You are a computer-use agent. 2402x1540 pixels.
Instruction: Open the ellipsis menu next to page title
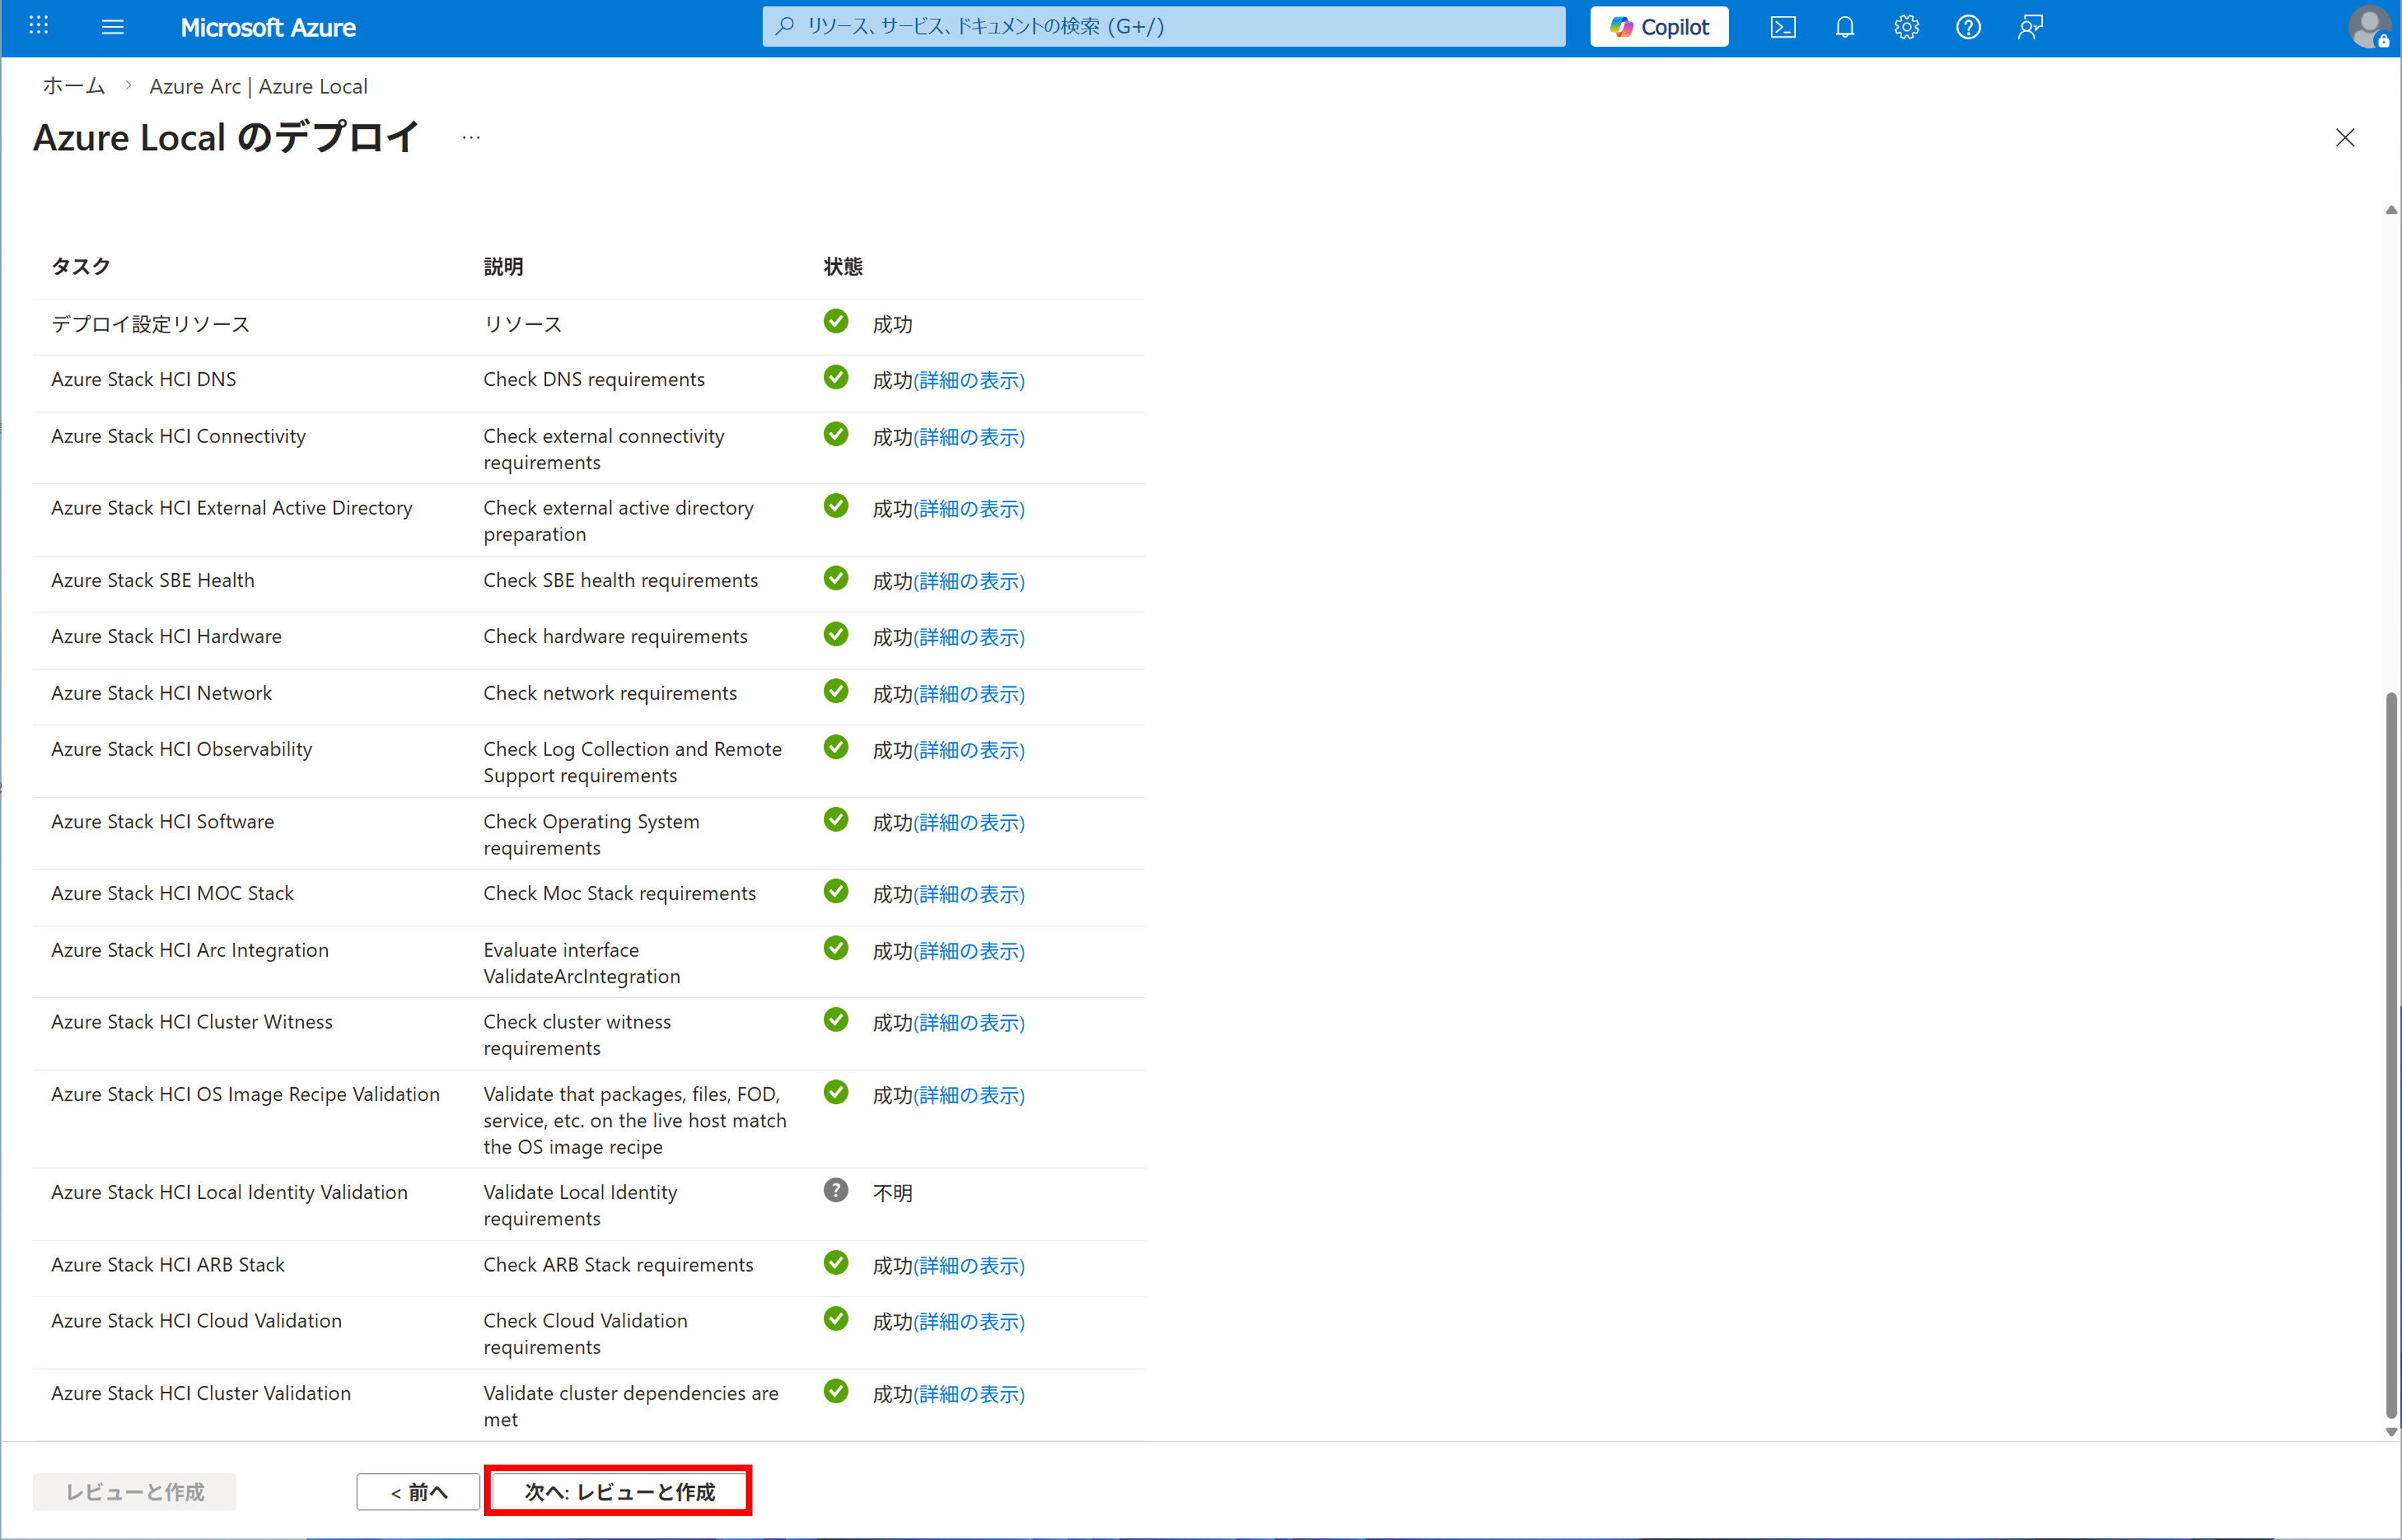tap(471, 138)
